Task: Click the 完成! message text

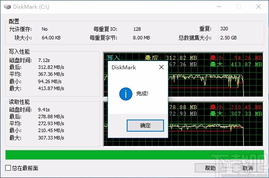Action: point(142,94)
